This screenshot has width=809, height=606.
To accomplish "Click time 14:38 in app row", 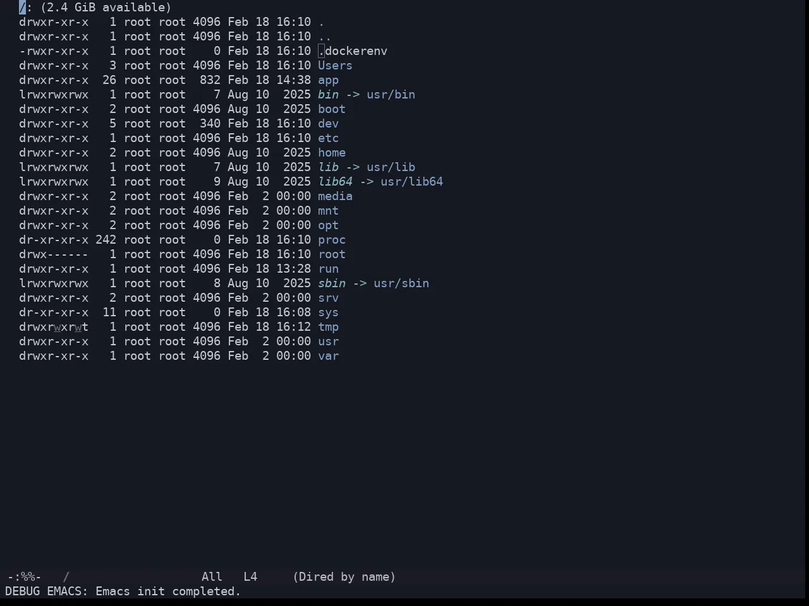I will coord(293,80).
